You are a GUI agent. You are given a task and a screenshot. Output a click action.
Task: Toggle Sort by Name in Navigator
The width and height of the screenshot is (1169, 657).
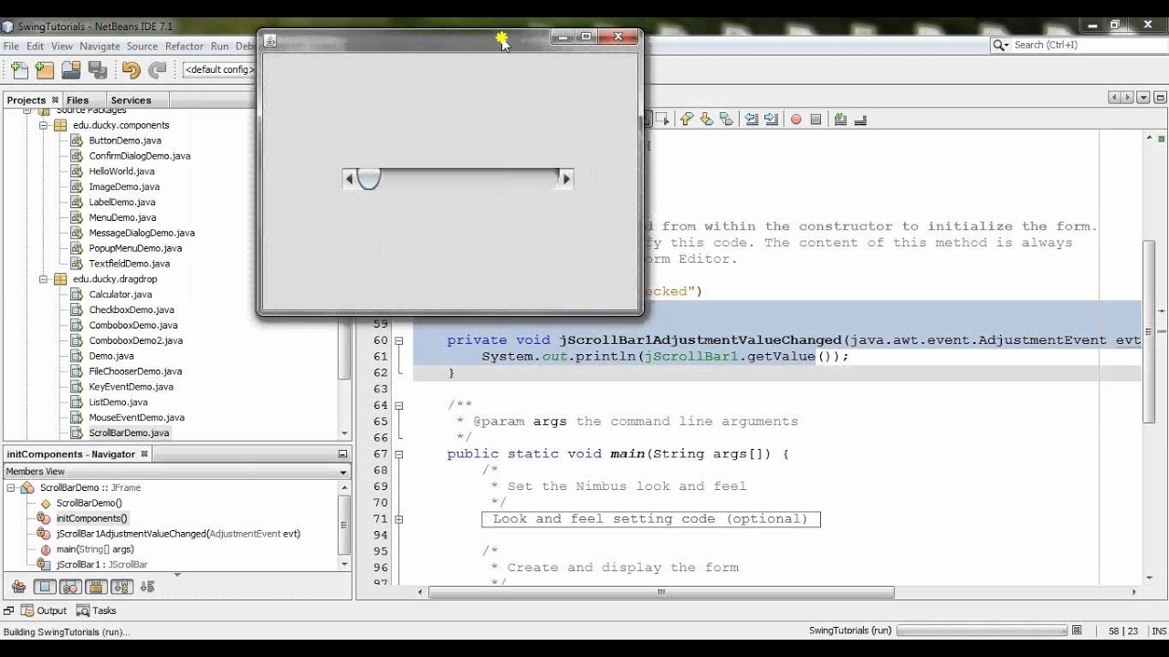(121, 587)
